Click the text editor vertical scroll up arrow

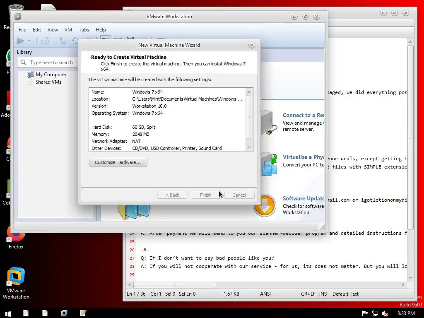(410, 42)
